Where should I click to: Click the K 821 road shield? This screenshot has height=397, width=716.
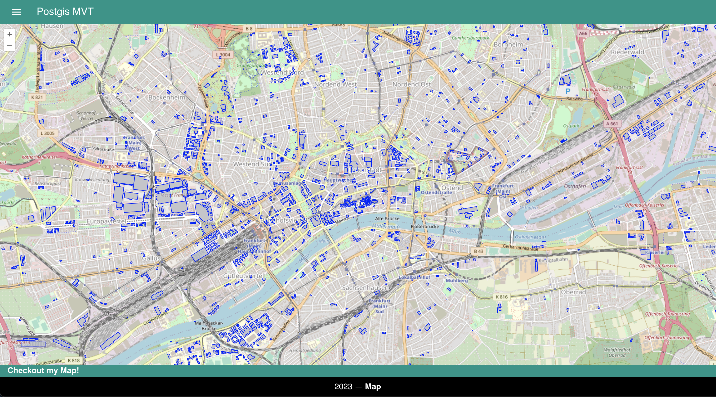pos(37,97)
